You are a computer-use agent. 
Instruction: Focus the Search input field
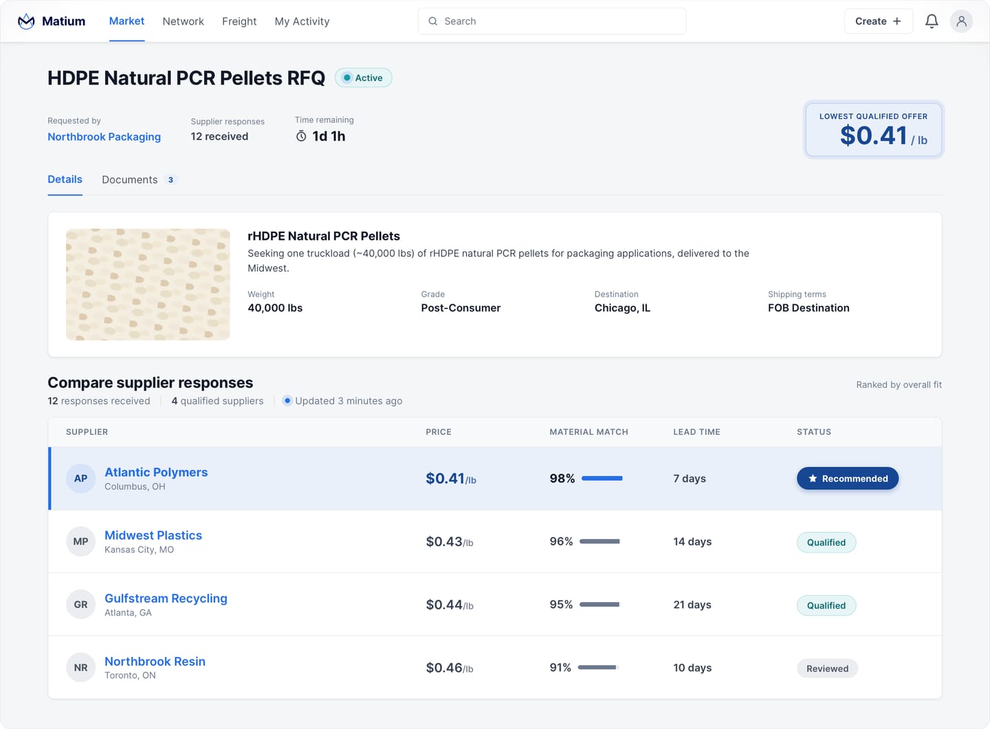point(551,21)
